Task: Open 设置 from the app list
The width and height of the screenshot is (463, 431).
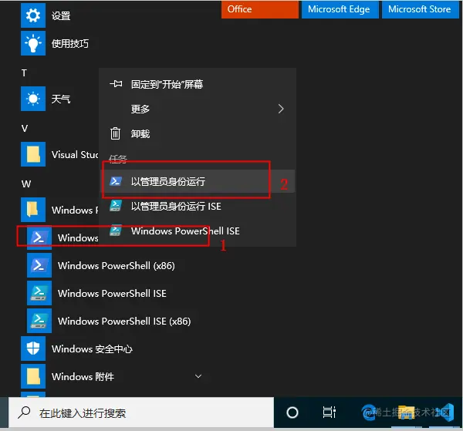Action: pos(61,15)
